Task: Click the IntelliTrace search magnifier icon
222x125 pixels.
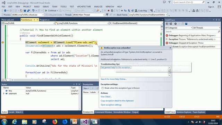Action: 219,32
